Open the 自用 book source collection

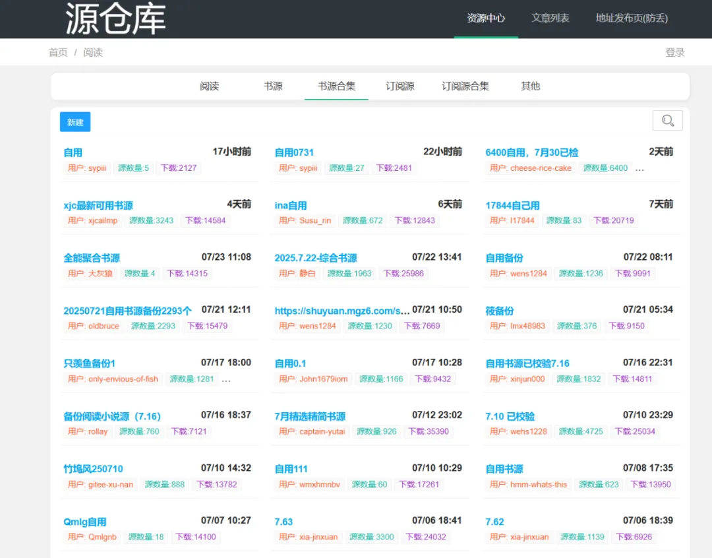point(73,152)
